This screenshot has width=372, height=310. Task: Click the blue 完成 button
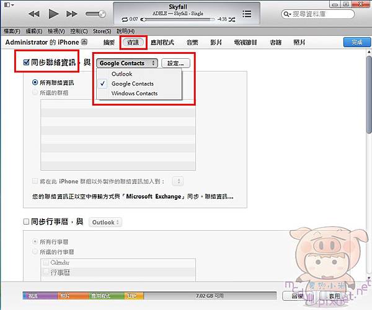click(357, 43)
